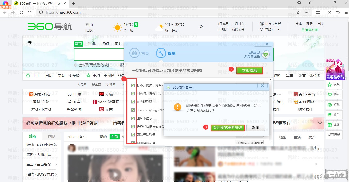
Task: Open the extensions grid icon in toolbar
Action: coord(318,12)
